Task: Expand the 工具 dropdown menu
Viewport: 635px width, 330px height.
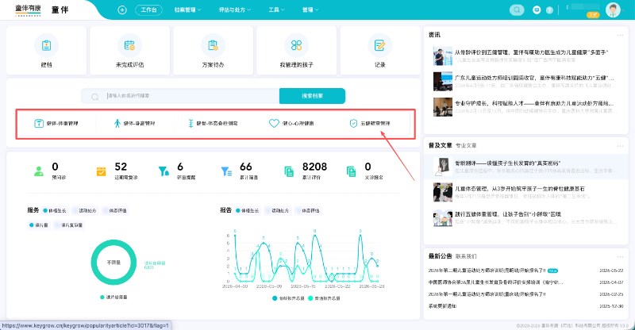Action: 276,10
